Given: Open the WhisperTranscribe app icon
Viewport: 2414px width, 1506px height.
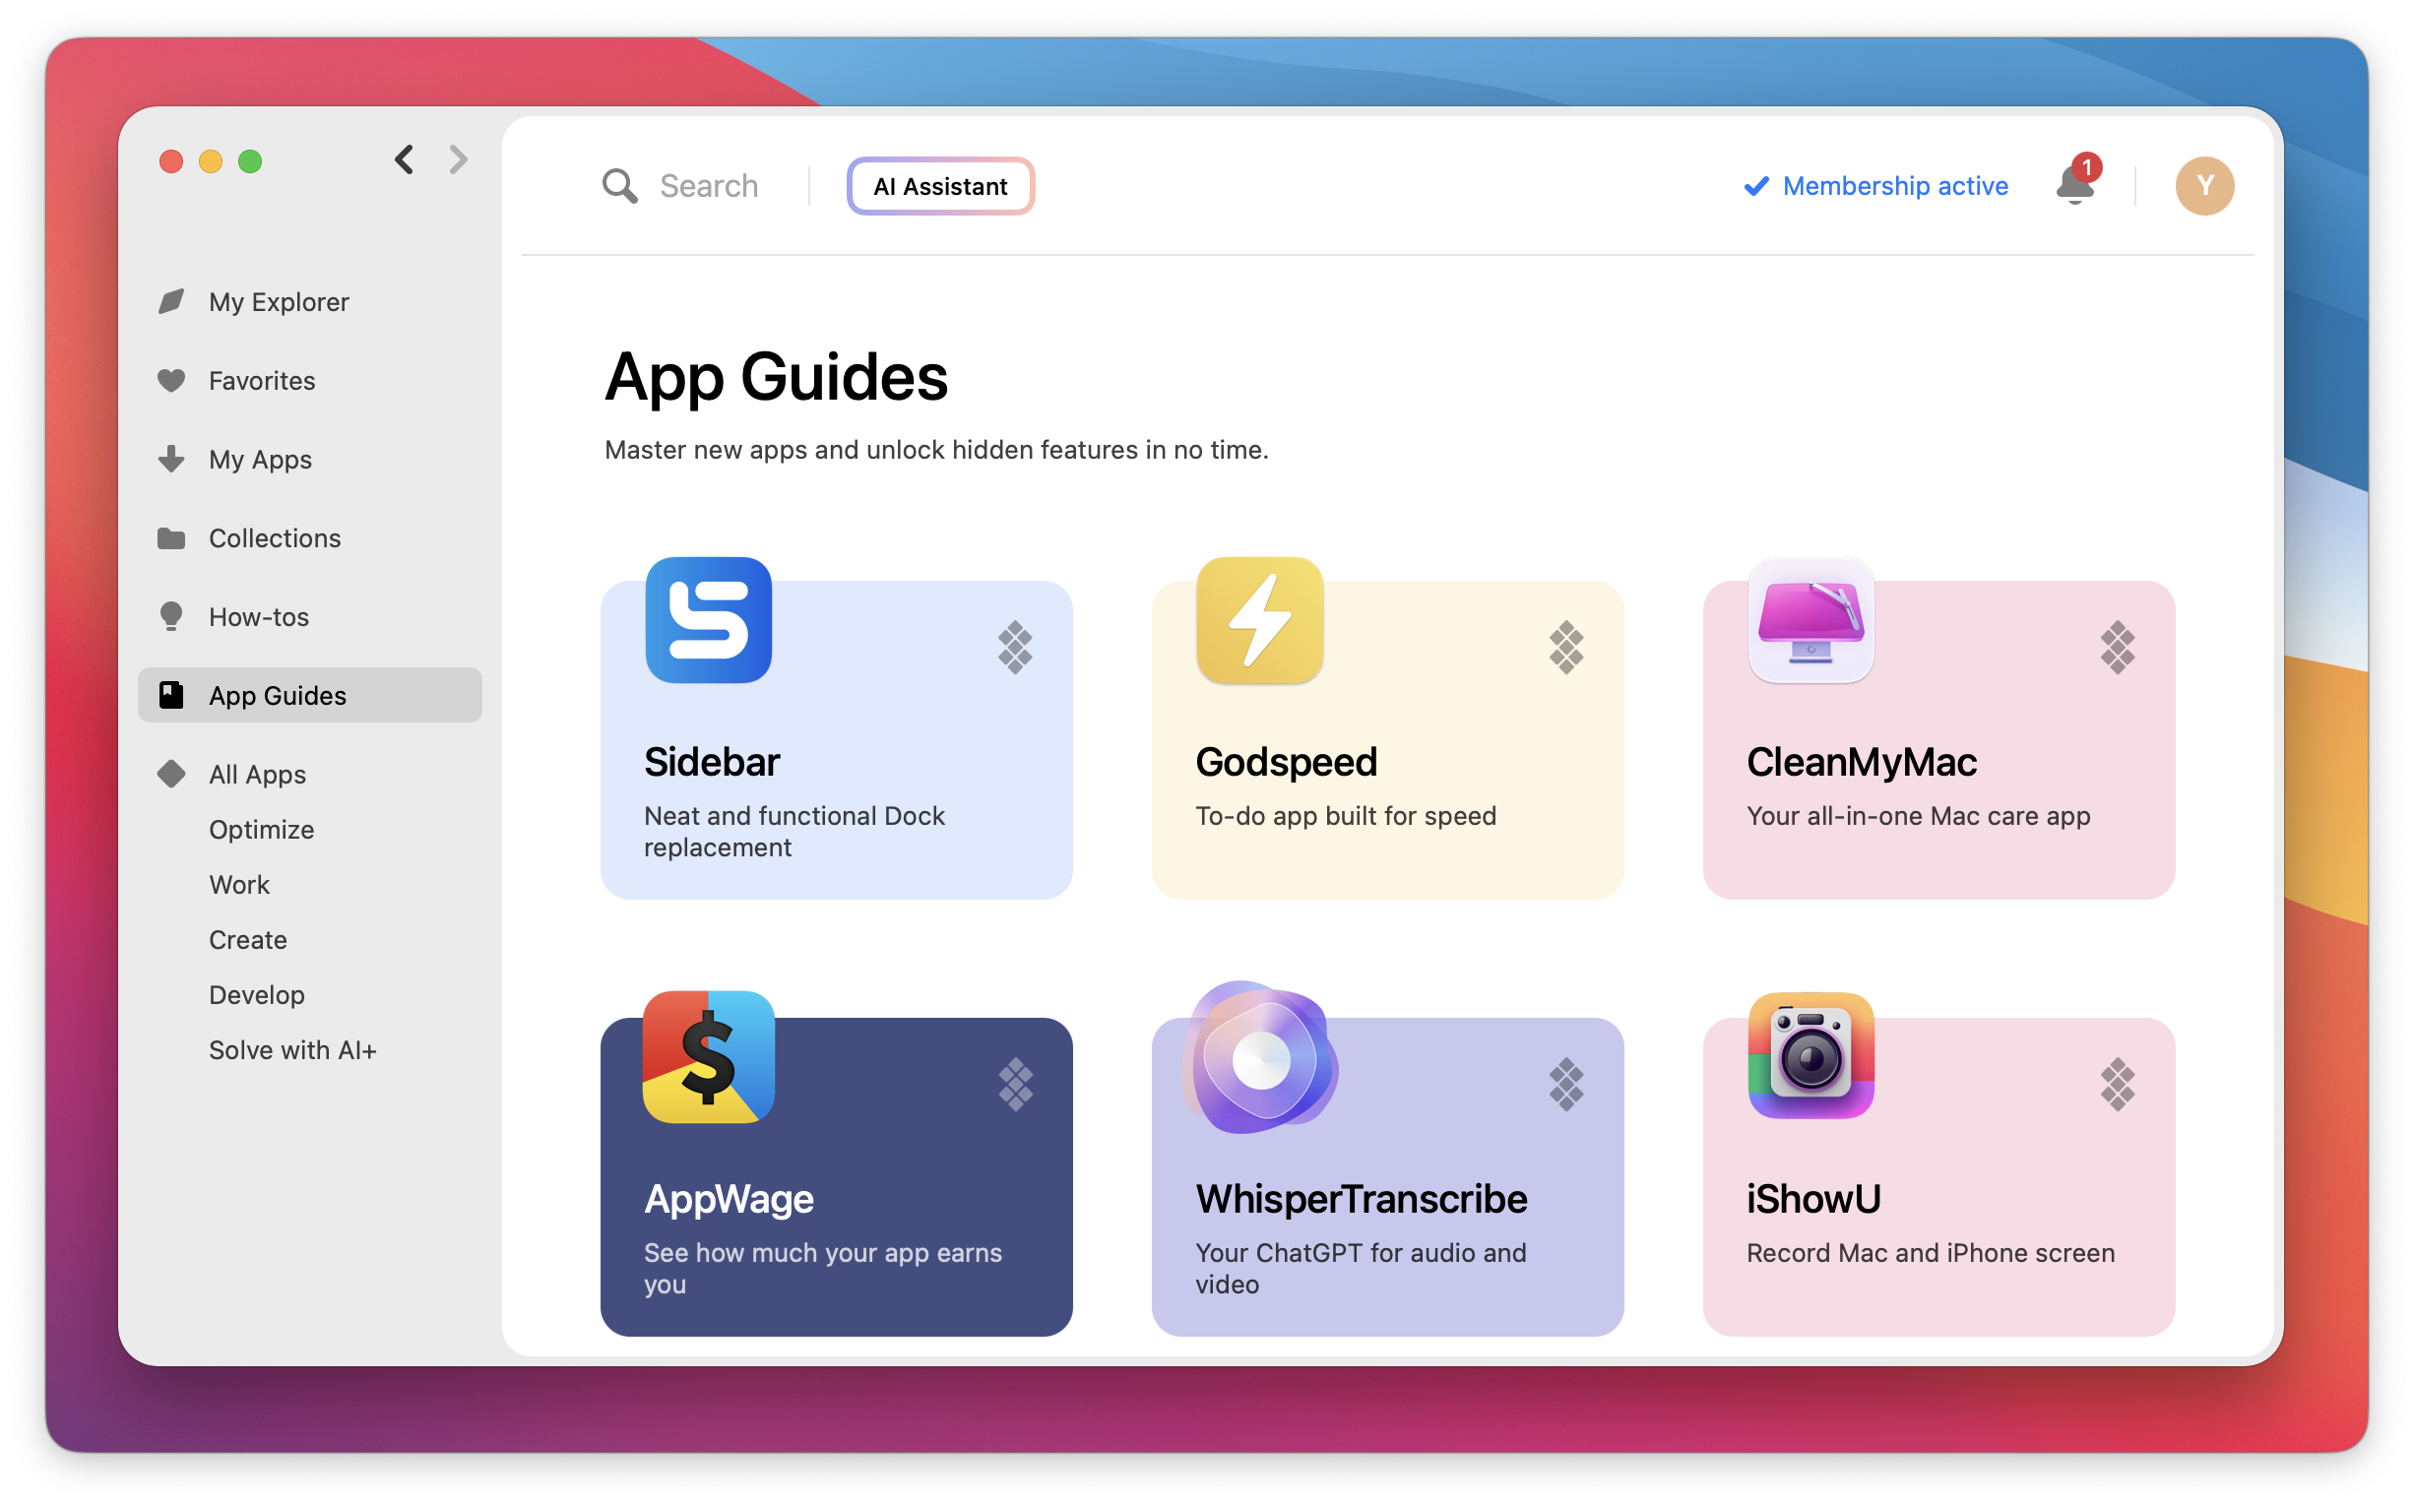Looking at the screenshot, I should 1259,1057.
